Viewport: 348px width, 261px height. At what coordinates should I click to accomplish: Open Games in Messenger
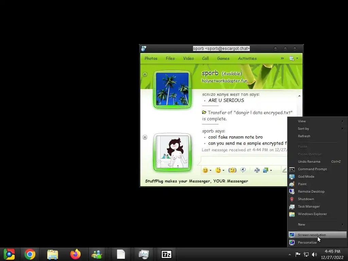[223, 58]
